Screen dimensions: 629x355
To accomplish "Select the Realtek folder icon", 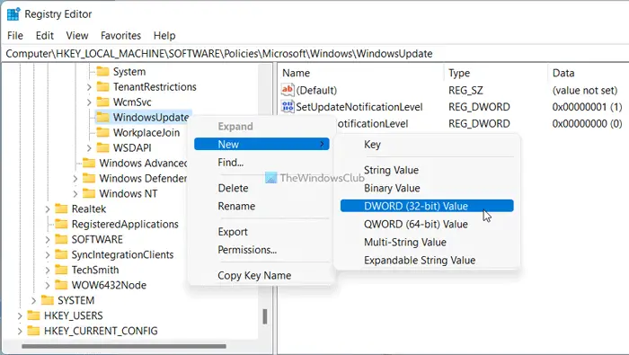I will tap(61, 209).
